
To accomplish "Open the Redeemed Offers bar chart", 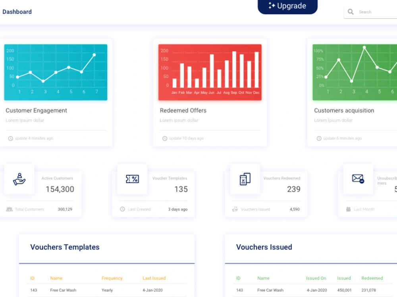I will tap(210, 72).
